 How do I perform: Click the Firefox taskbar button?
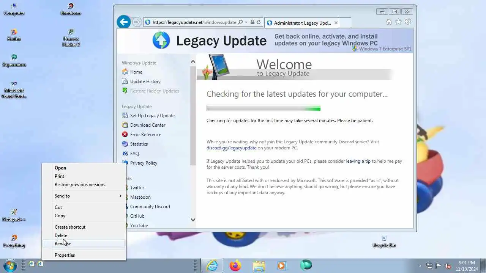click(235, 265)
